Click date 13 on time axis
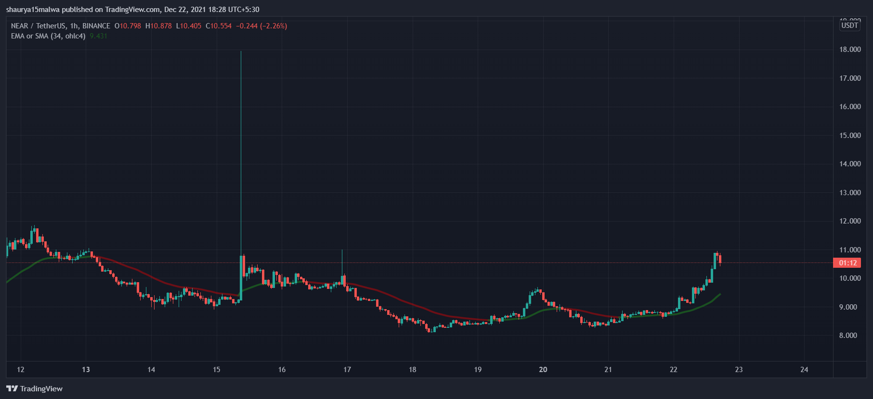Image resolution: width=873 pixels, height=399 pixels. click(x=86, y=370)
